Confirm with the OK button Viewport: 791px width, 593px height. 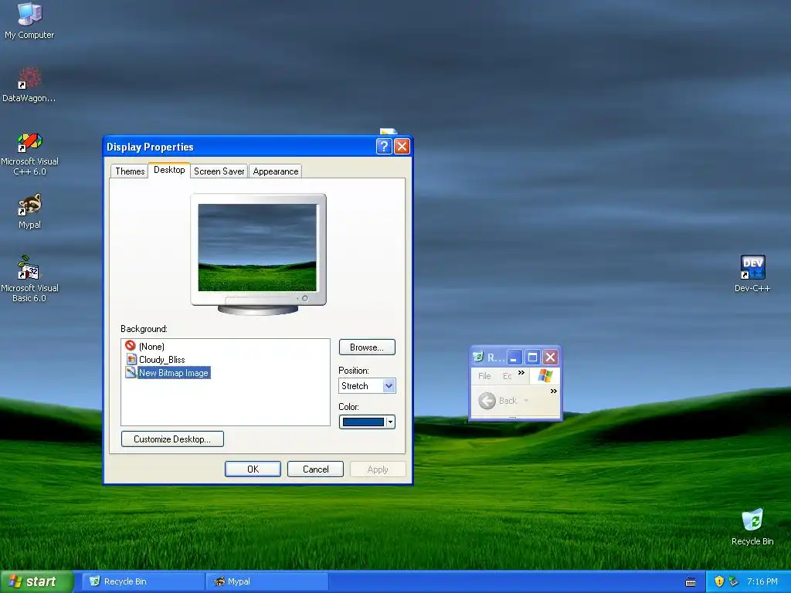(x=253, y=469)
